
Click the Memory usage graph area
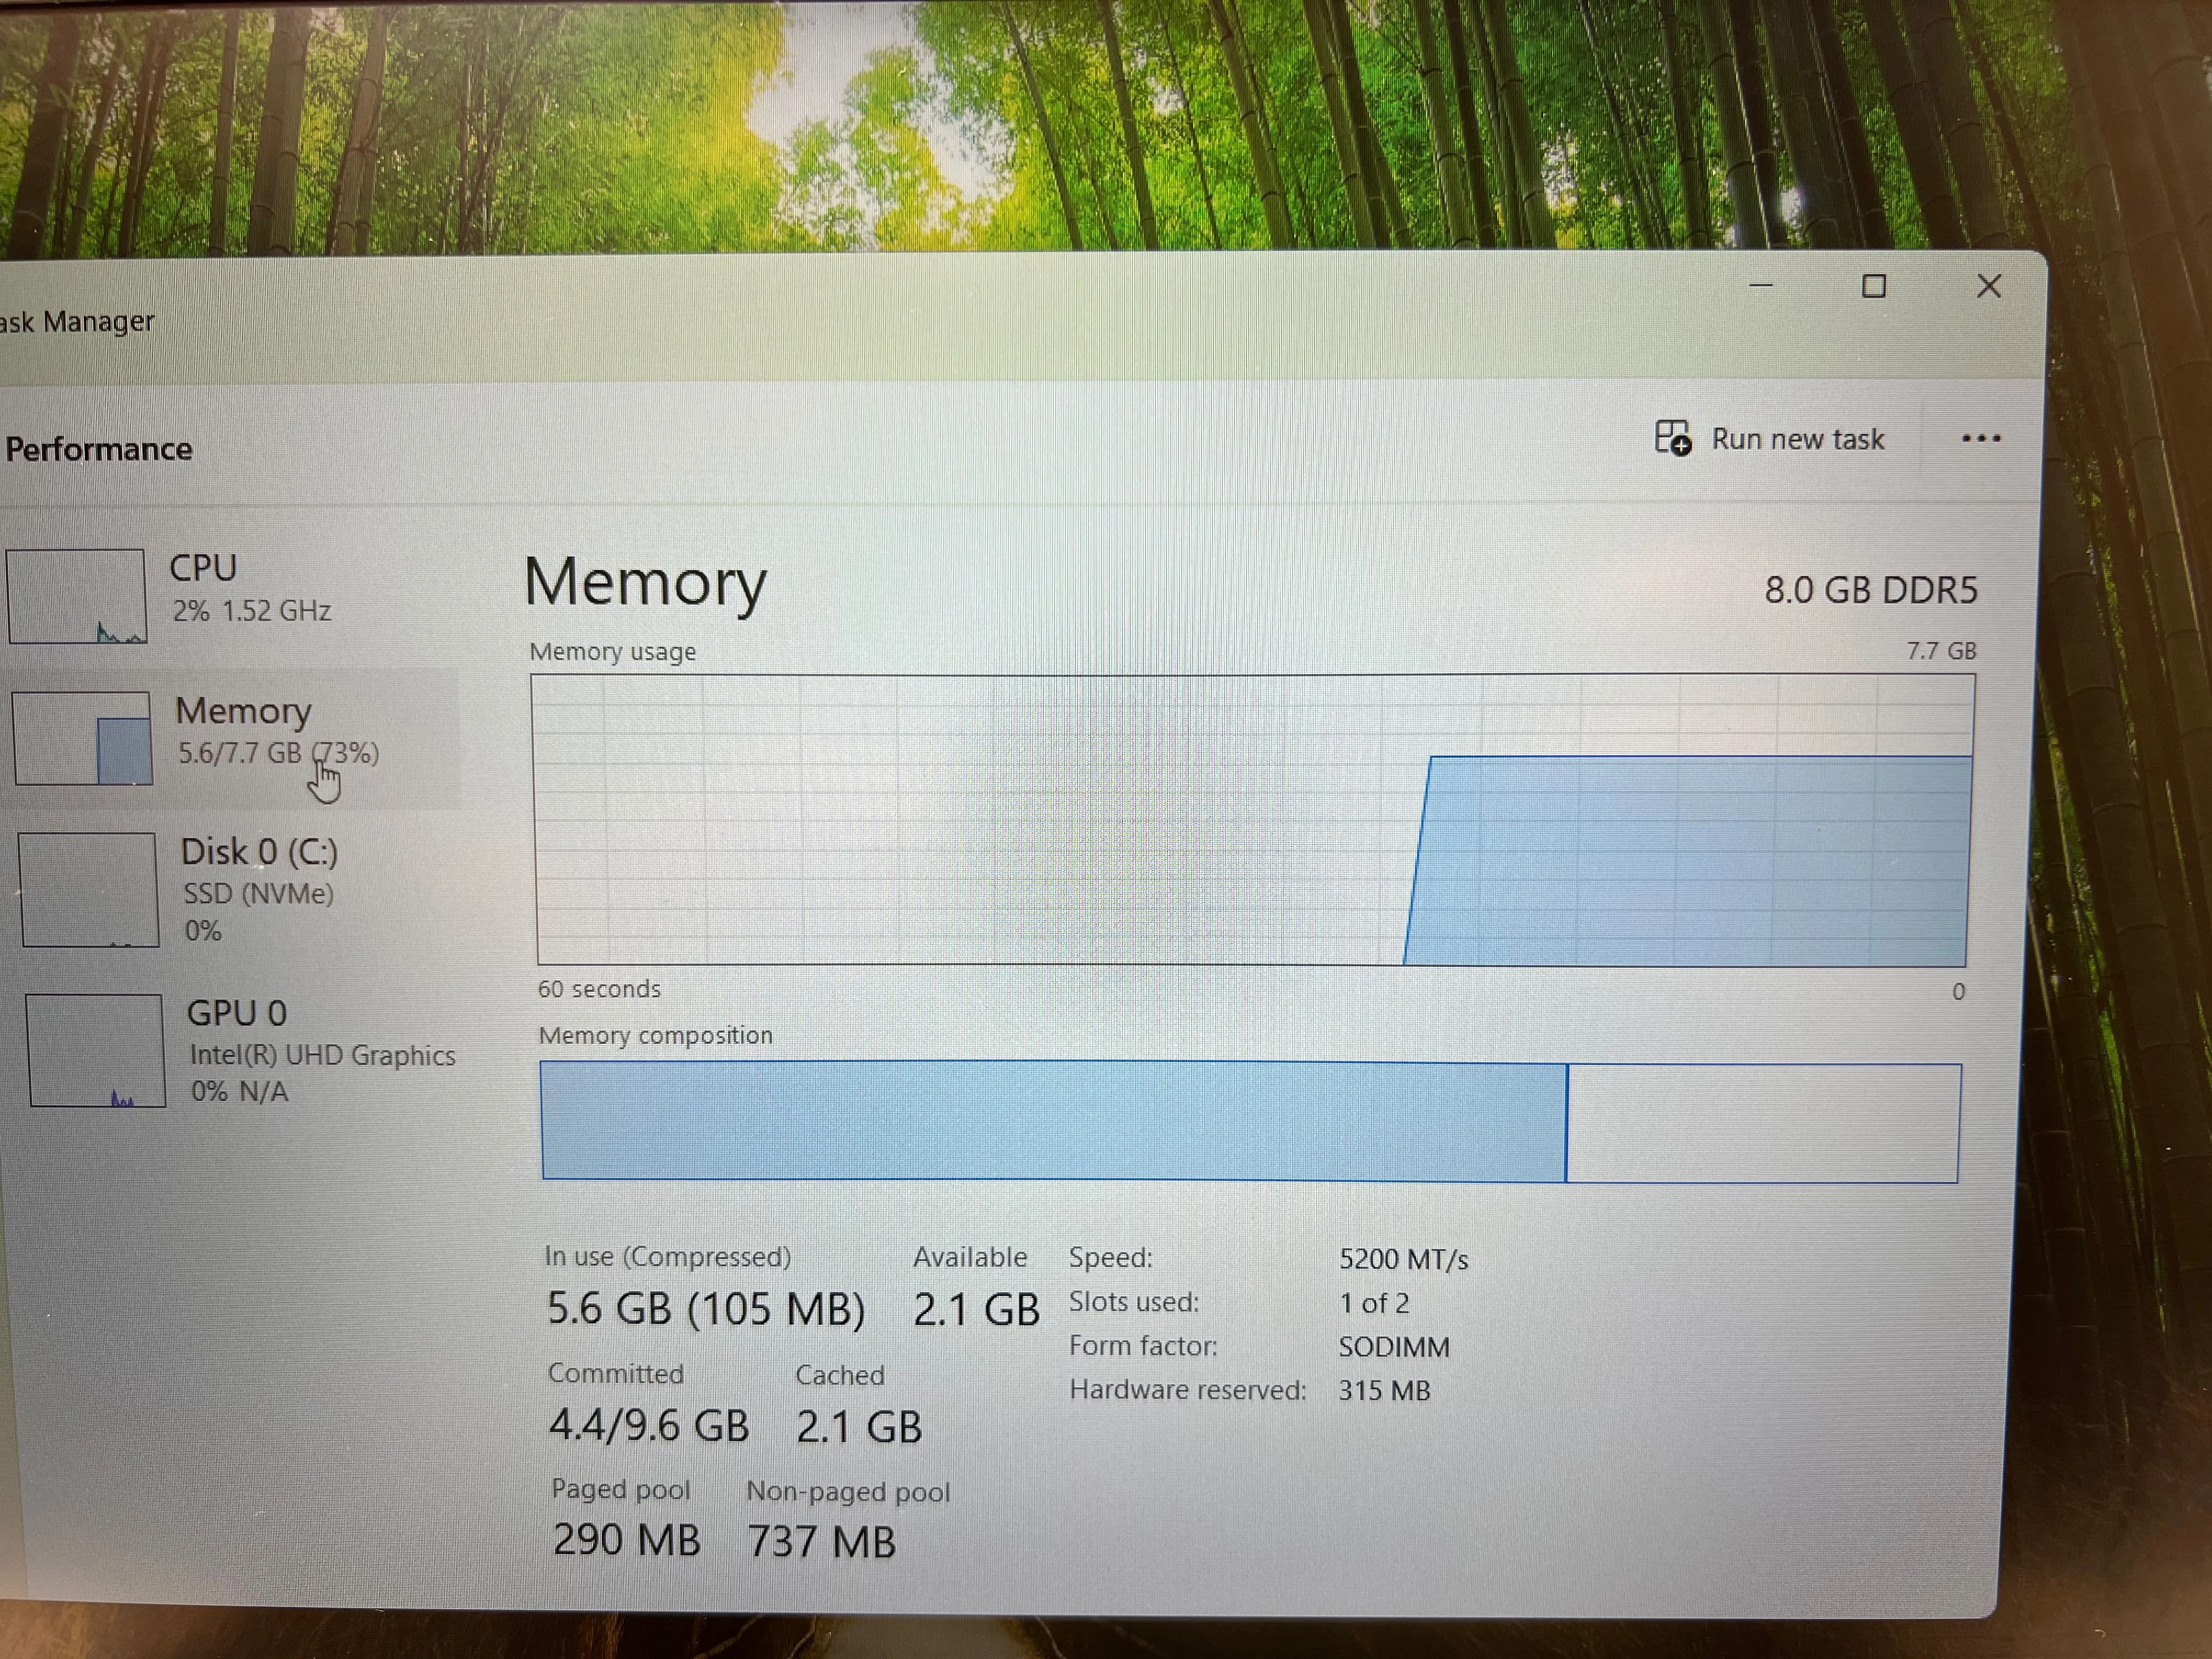point(1252,820)
